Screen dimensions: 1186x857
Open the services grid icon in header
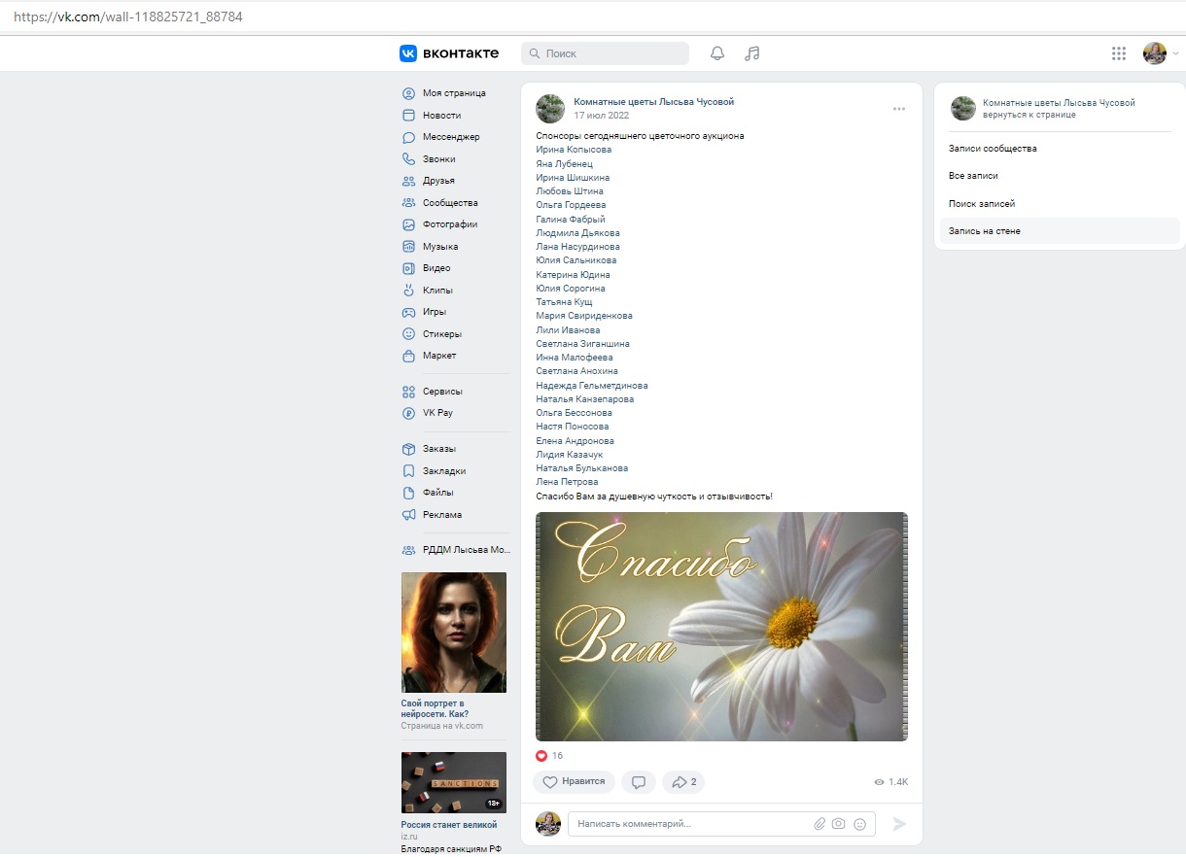point(1119,53)
